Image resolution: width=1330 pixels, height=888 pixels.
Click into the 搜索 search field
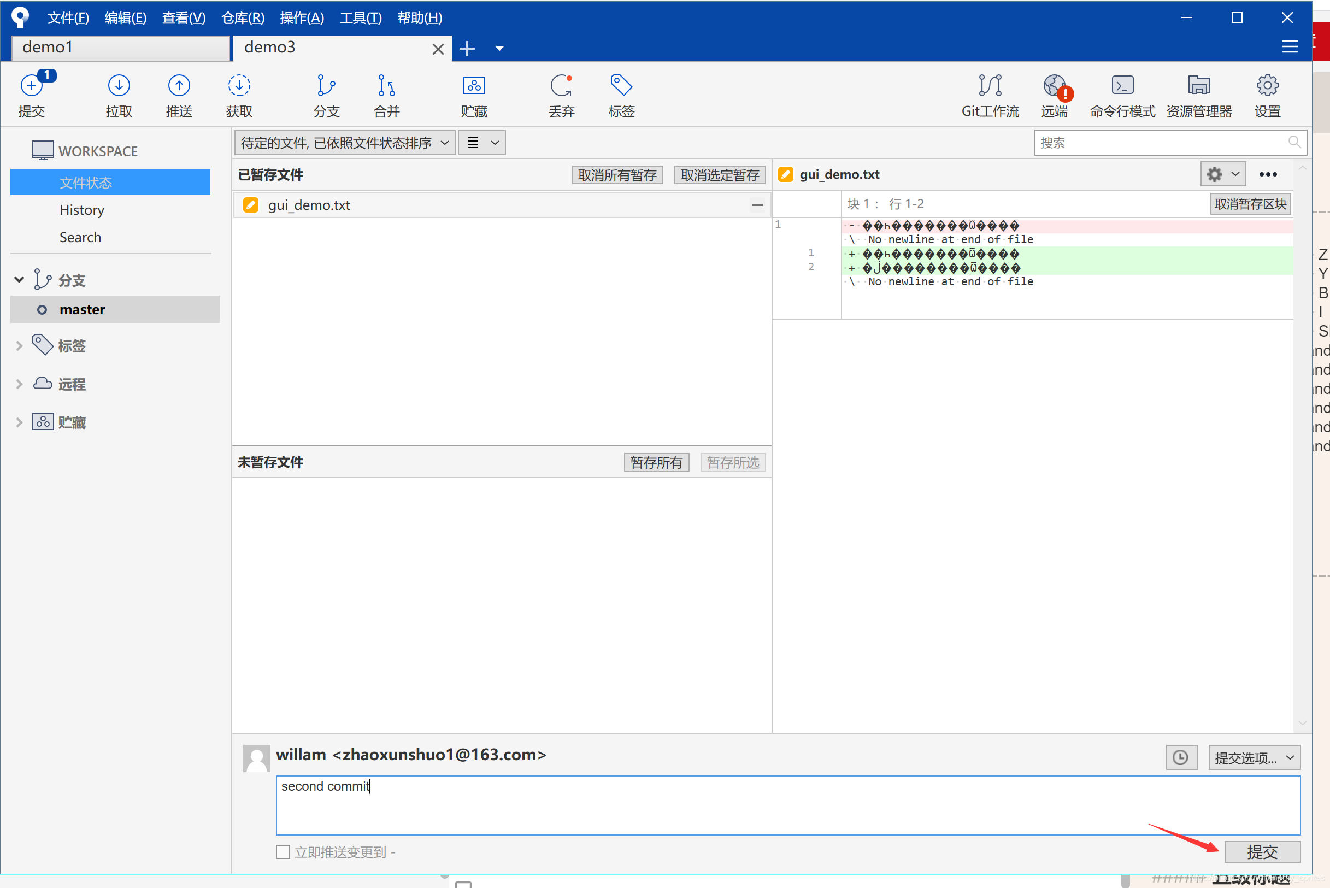click(x=1161, y=143)
